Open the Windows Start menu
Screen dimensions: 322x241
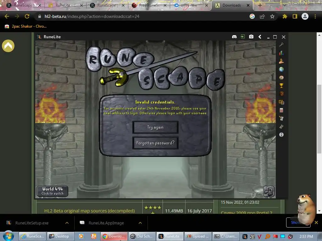[8, 236]
